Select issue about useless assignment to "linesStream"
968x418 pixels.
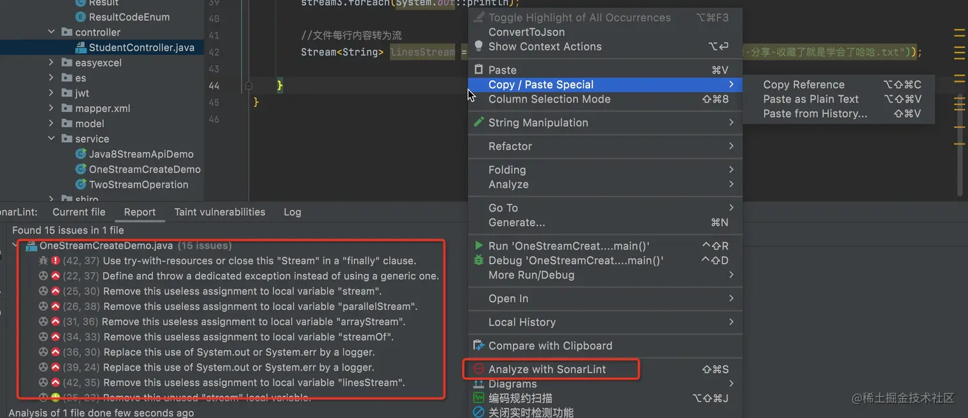(222, 383)
